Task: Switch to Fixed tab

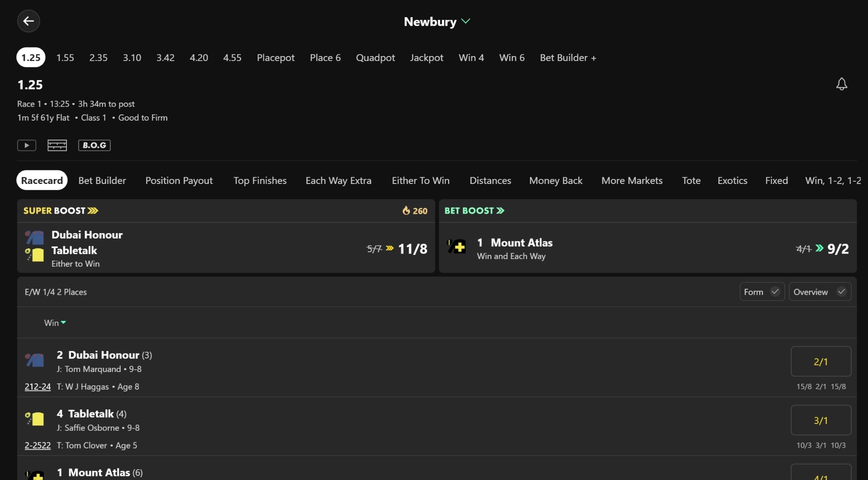Action: 776,180
